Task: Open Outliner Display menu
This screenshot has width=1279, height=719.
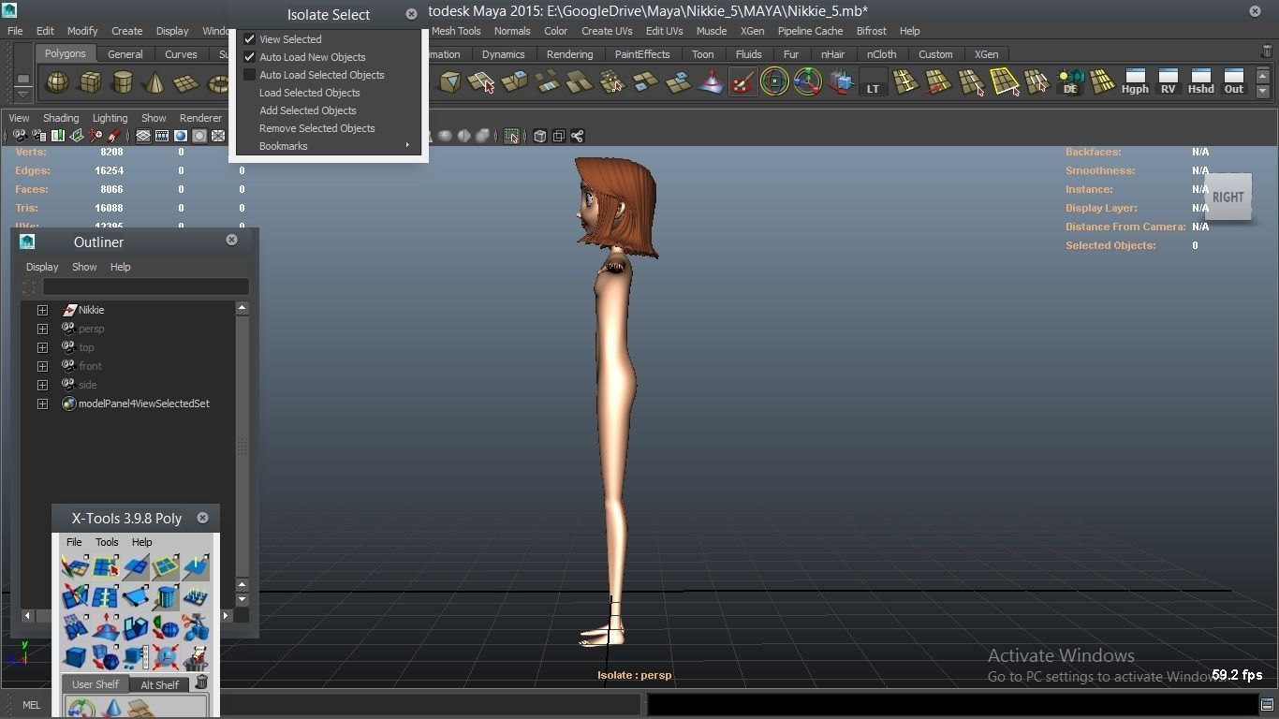Action: (x=42, y=267)
